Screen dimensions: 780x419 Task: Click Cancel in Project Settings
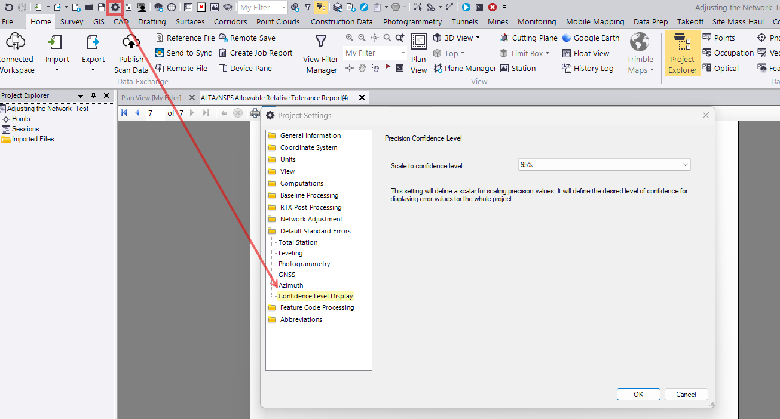(x=686, y=394)
